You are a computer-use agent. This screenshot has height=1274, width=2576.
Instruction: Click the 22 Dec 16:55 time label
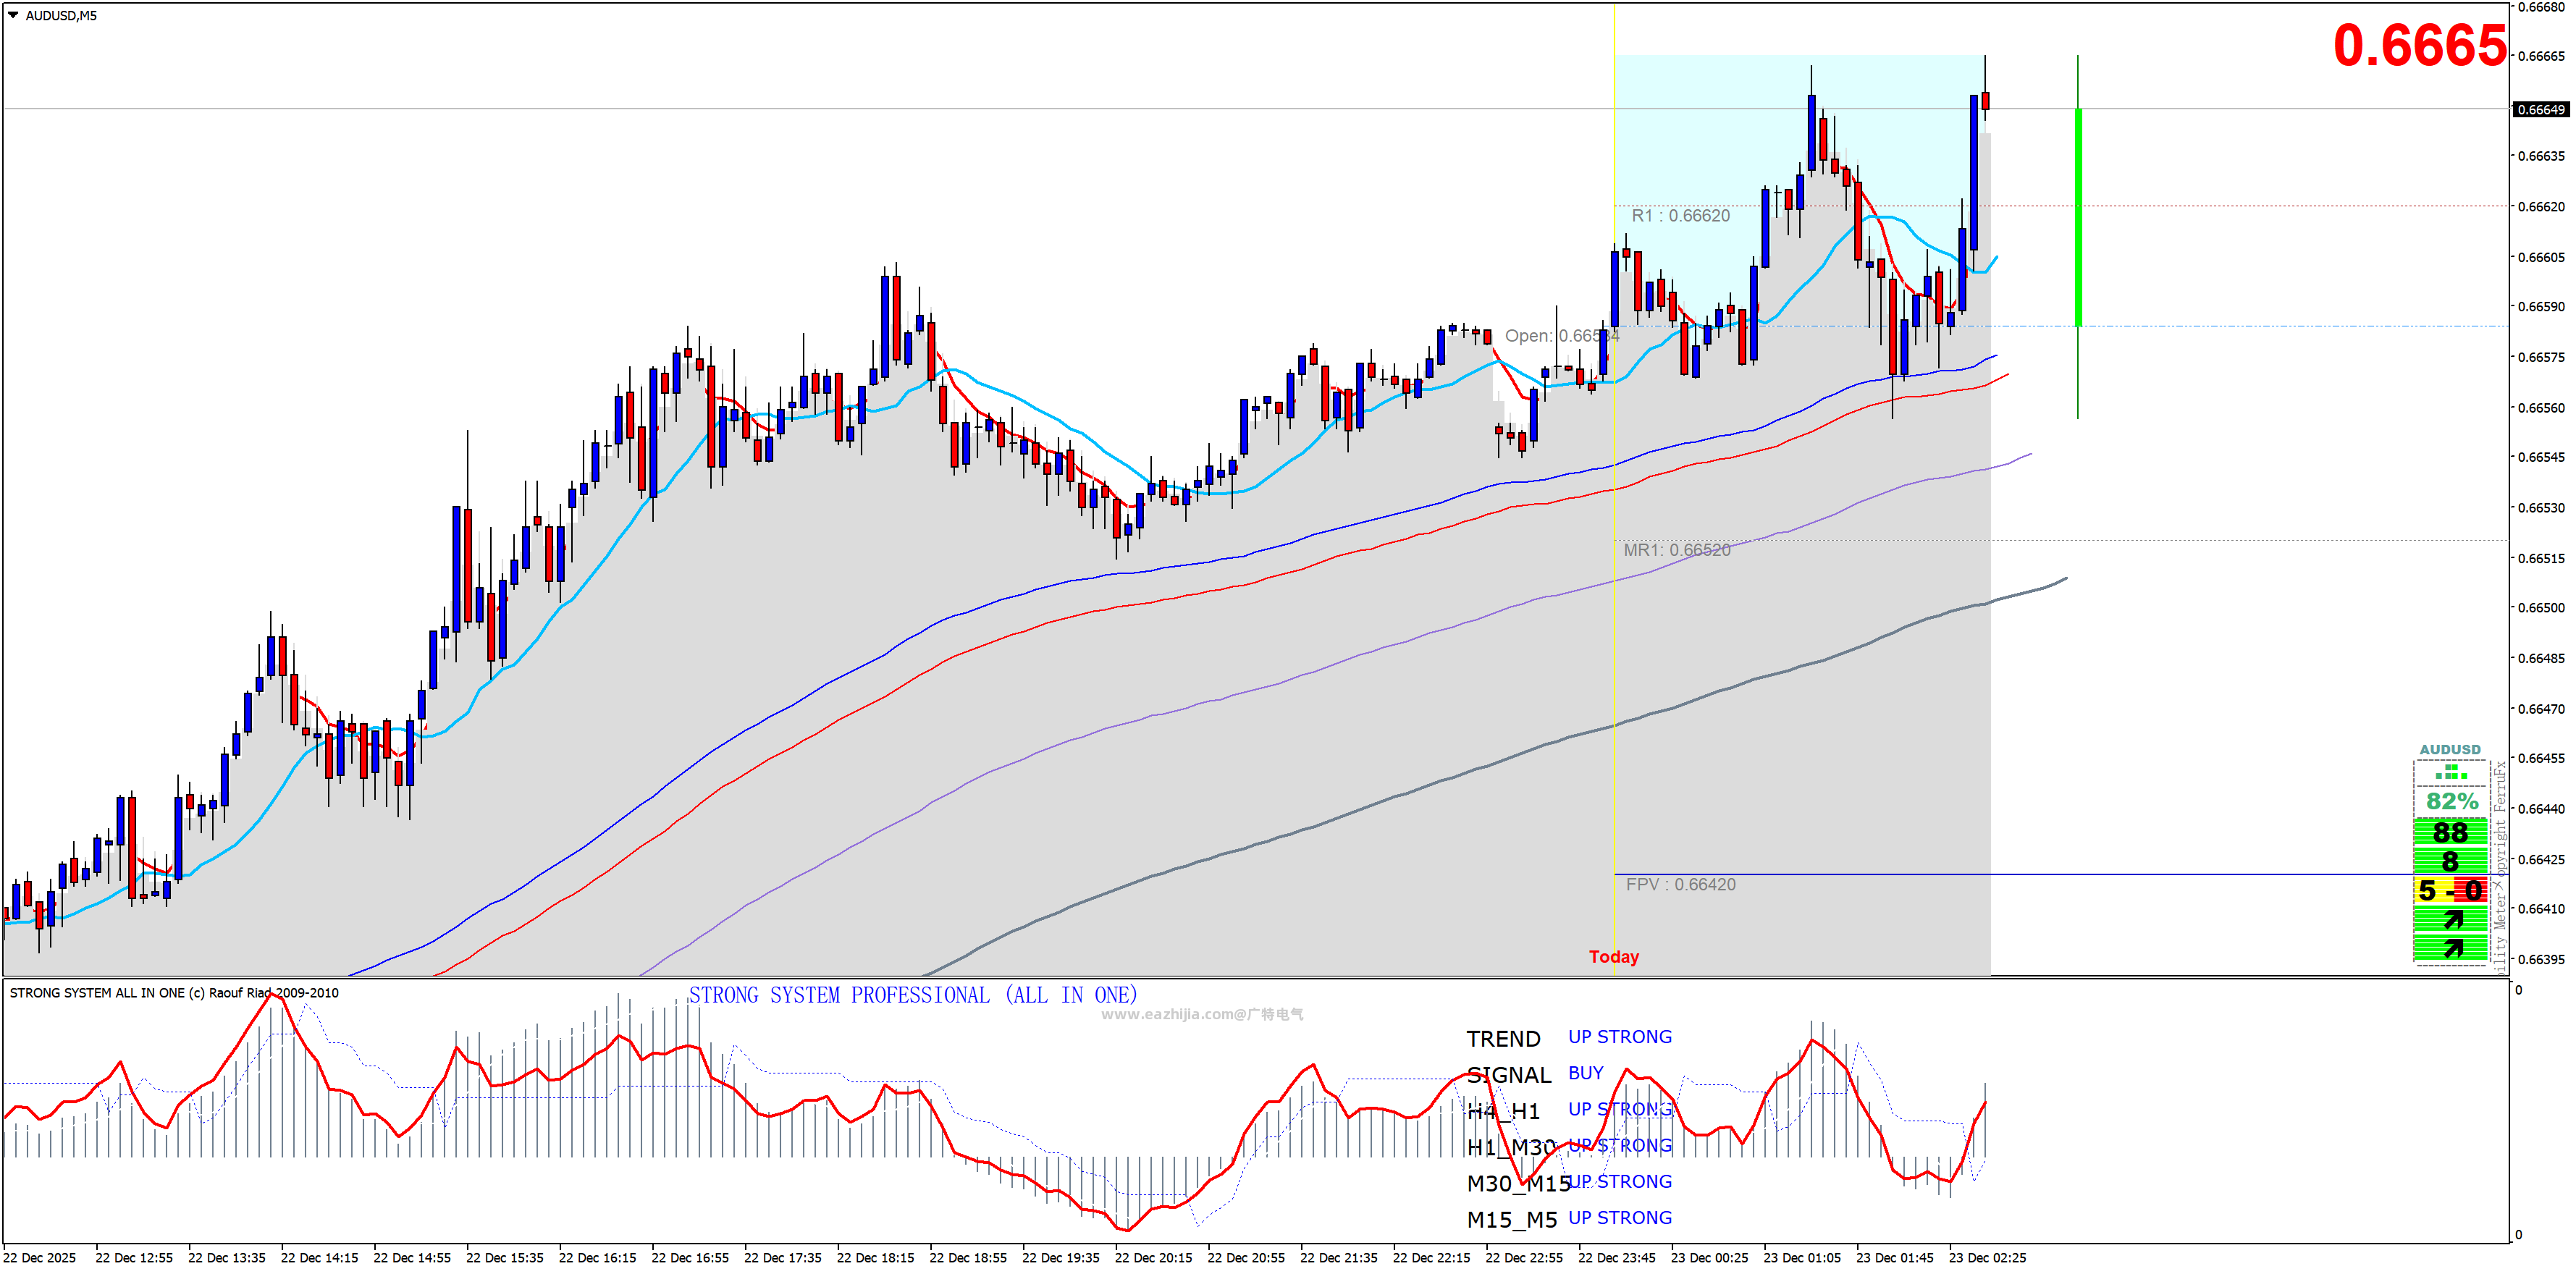[690, 1258]
